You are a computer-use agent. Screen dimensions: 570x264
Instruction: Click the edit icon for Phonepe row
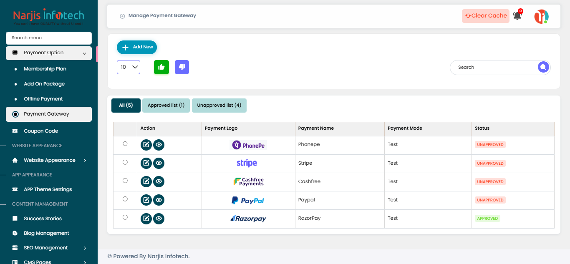pyautogui.click(x=146, y=145)
